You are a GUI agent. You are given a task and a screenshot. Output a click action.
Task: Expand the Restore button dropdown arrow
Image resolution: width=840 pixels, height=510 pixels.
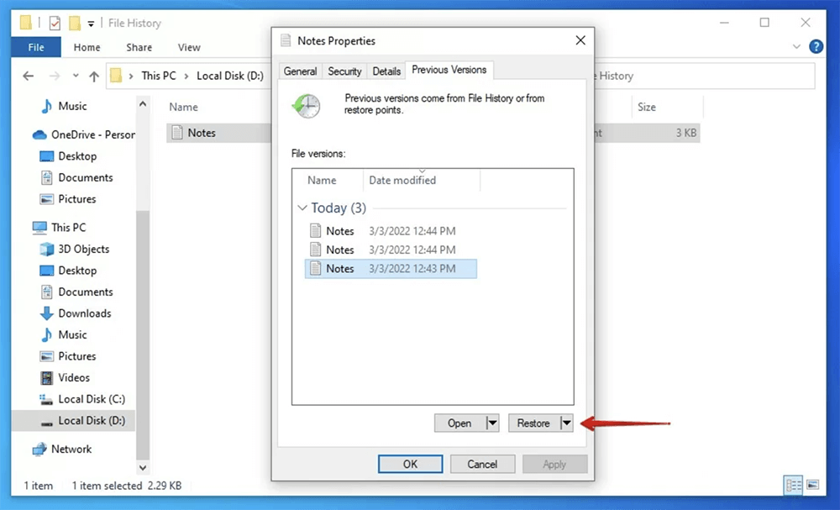pyautogui.click(x=567, y=423)
